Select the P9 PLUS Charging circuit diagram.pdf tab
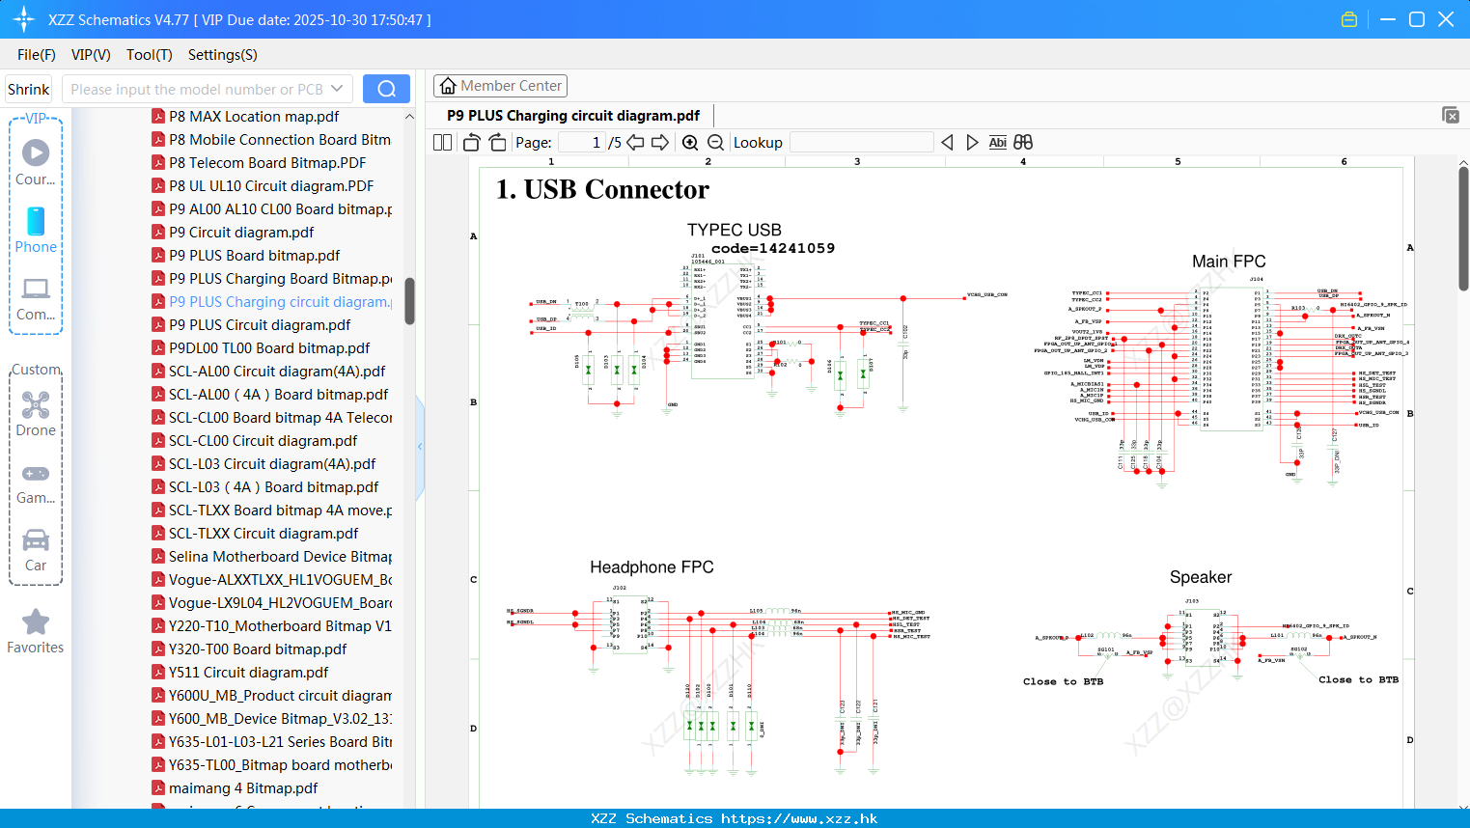The width and height of the screenshot is (1470, 828). pyautogui.click(x=573, y=116)
